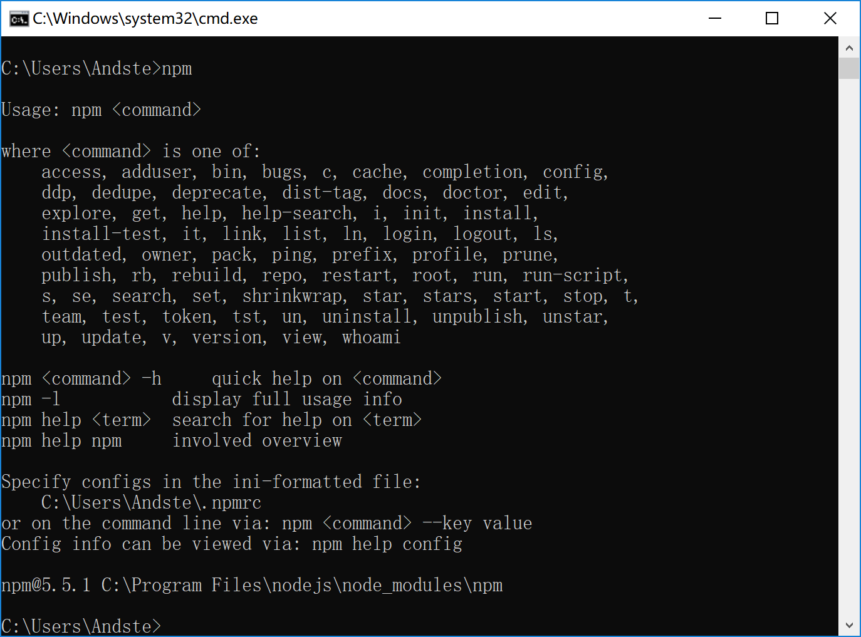The height and width of the screenshot is (637, 861).
Task: Click the vertical scrollbar thumb
Action: (849, 68)
